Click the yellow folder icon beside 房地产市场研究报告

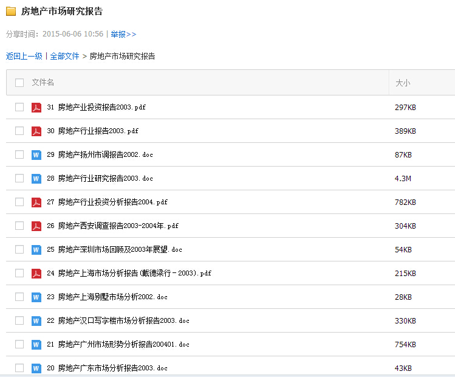click(11, 12)
